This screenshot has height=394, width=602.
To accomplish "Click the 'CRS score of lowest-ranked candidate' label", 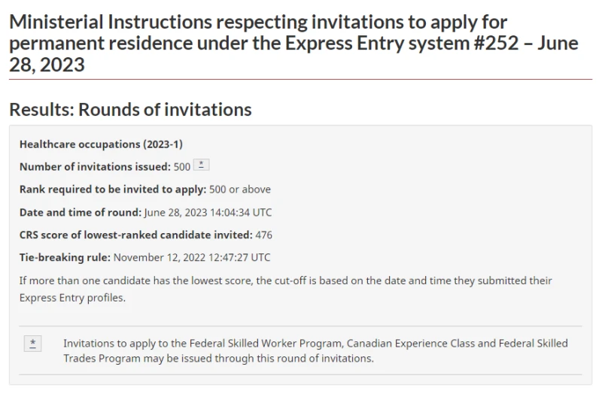I will [x=136, y=235].
